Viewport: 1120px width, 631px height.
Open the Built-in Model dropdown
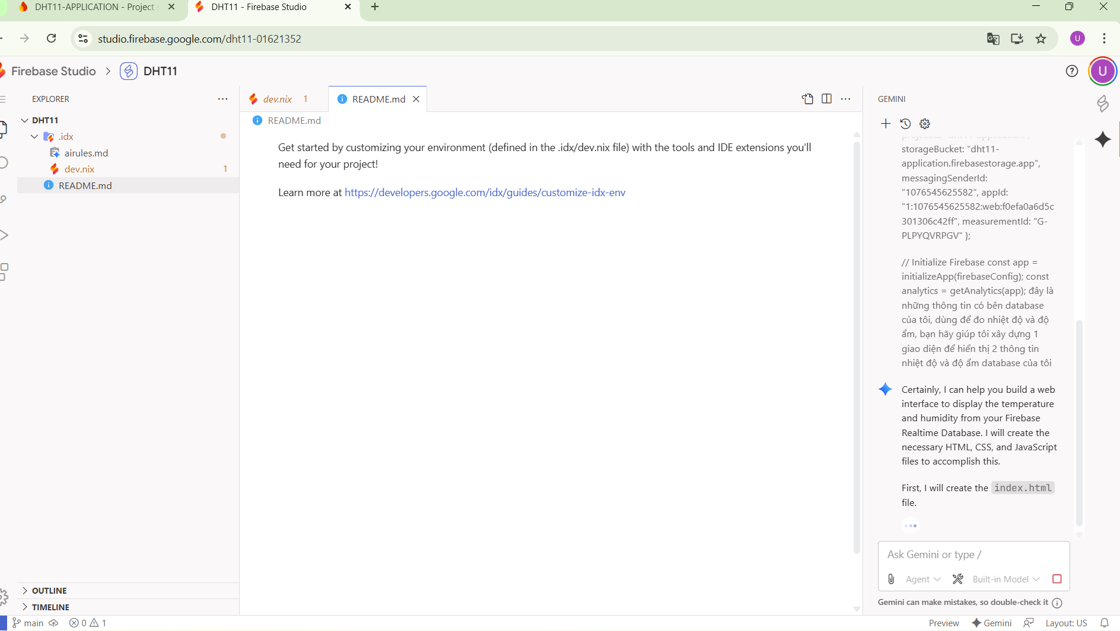pyautogui.click(x=1006, y=579)
